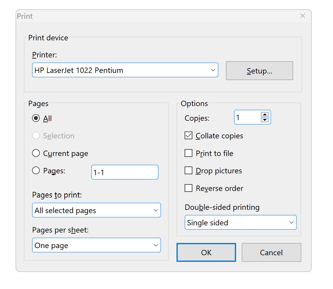Click the page range field showing 1-1
Viewport: 333px width, 289px height.
124,172
